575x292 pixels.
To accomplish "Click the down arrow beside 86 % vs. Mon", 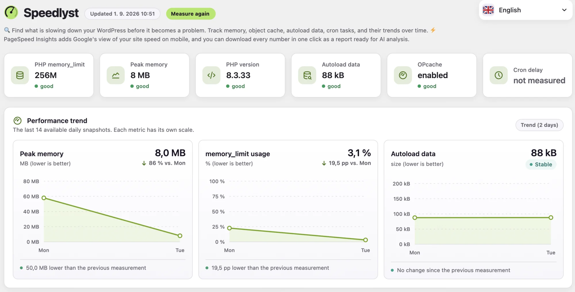I will [144, 163].
